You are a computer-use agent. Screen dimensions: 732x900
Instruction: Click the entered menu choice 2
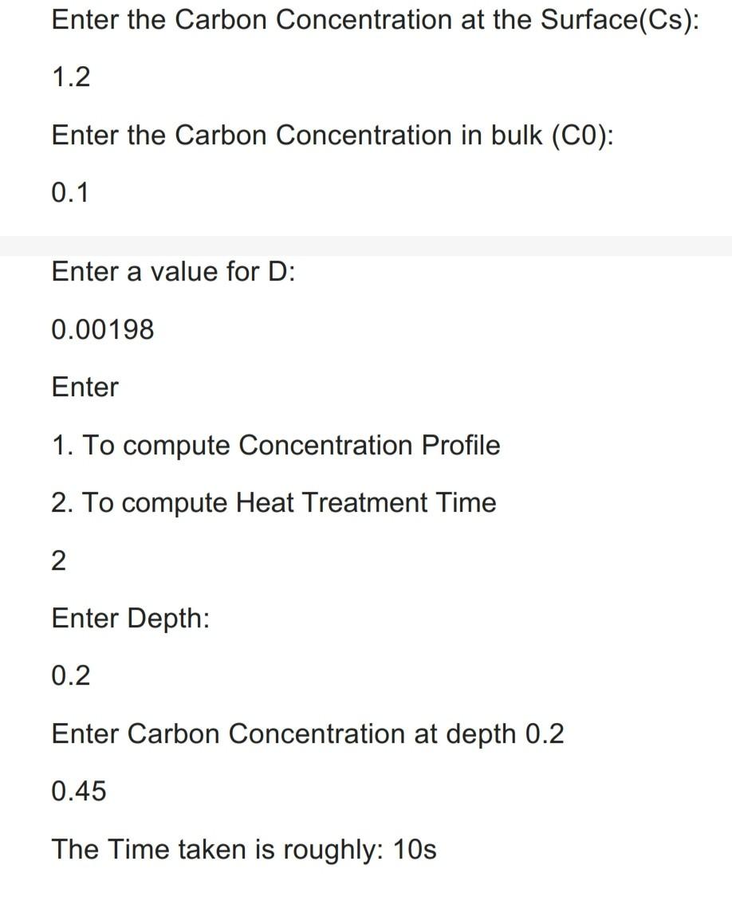[58, 560]
